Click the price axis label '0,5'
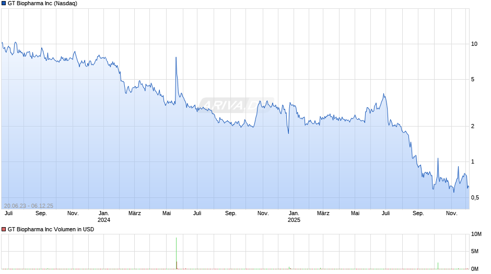The image size is (491, 274). point(475,197)
